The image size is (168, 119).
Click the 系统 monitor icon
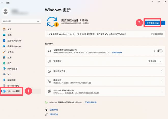pyautogui.click(x=4, y=35)
